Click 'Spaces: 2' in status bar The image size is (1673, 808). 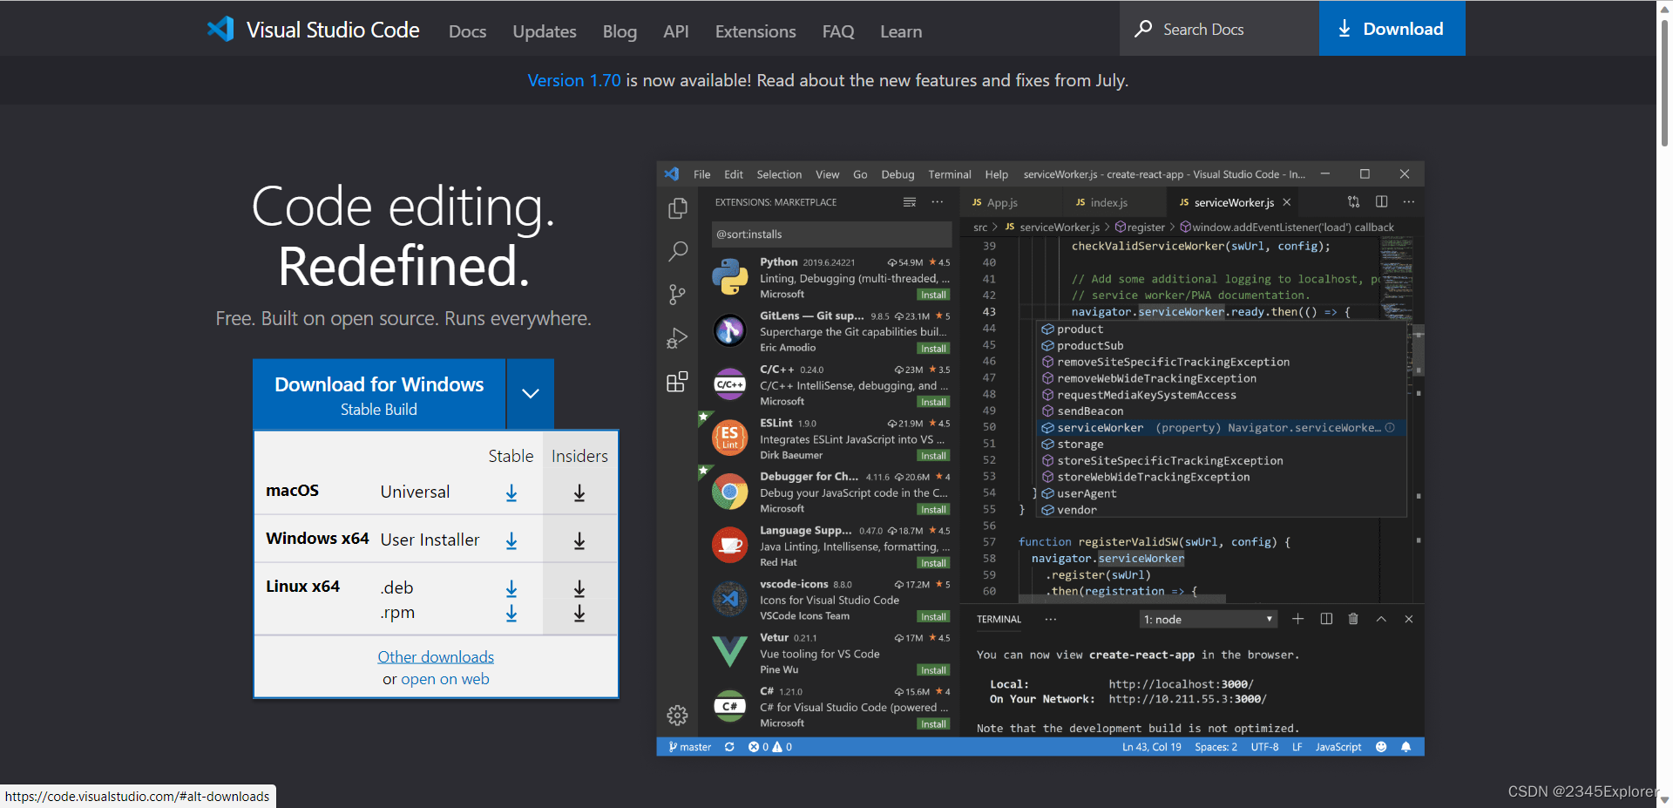pos(1216,747)
